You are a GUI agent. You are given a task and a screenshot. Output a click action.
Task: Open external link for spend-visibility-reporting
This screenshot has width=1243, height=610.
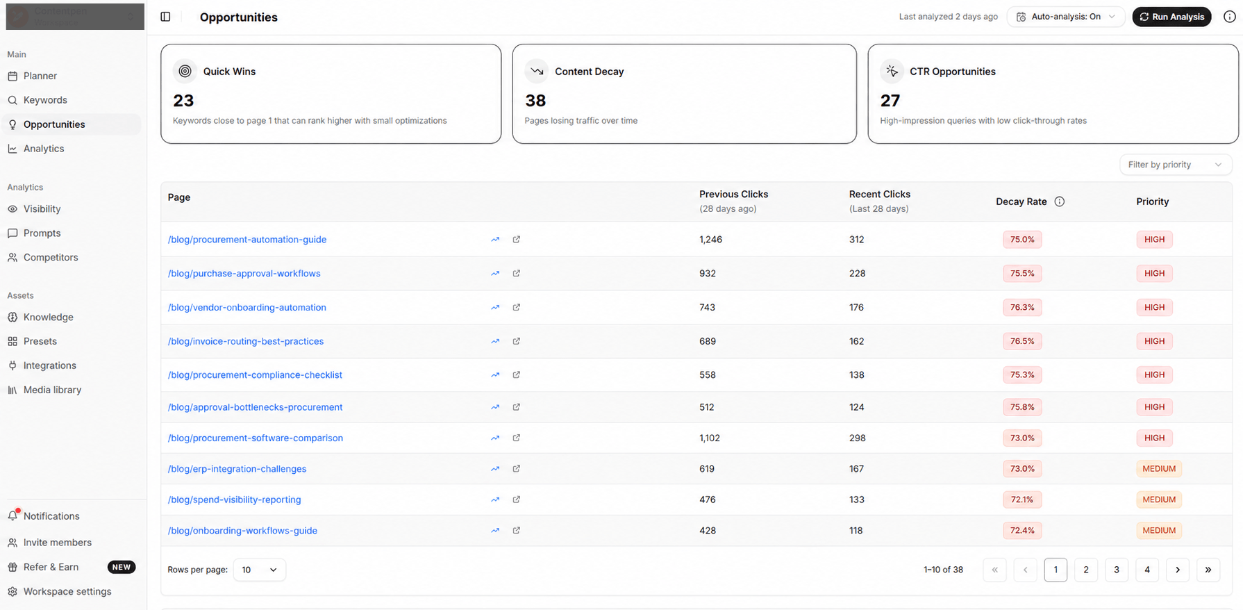(x=517, y=500)
